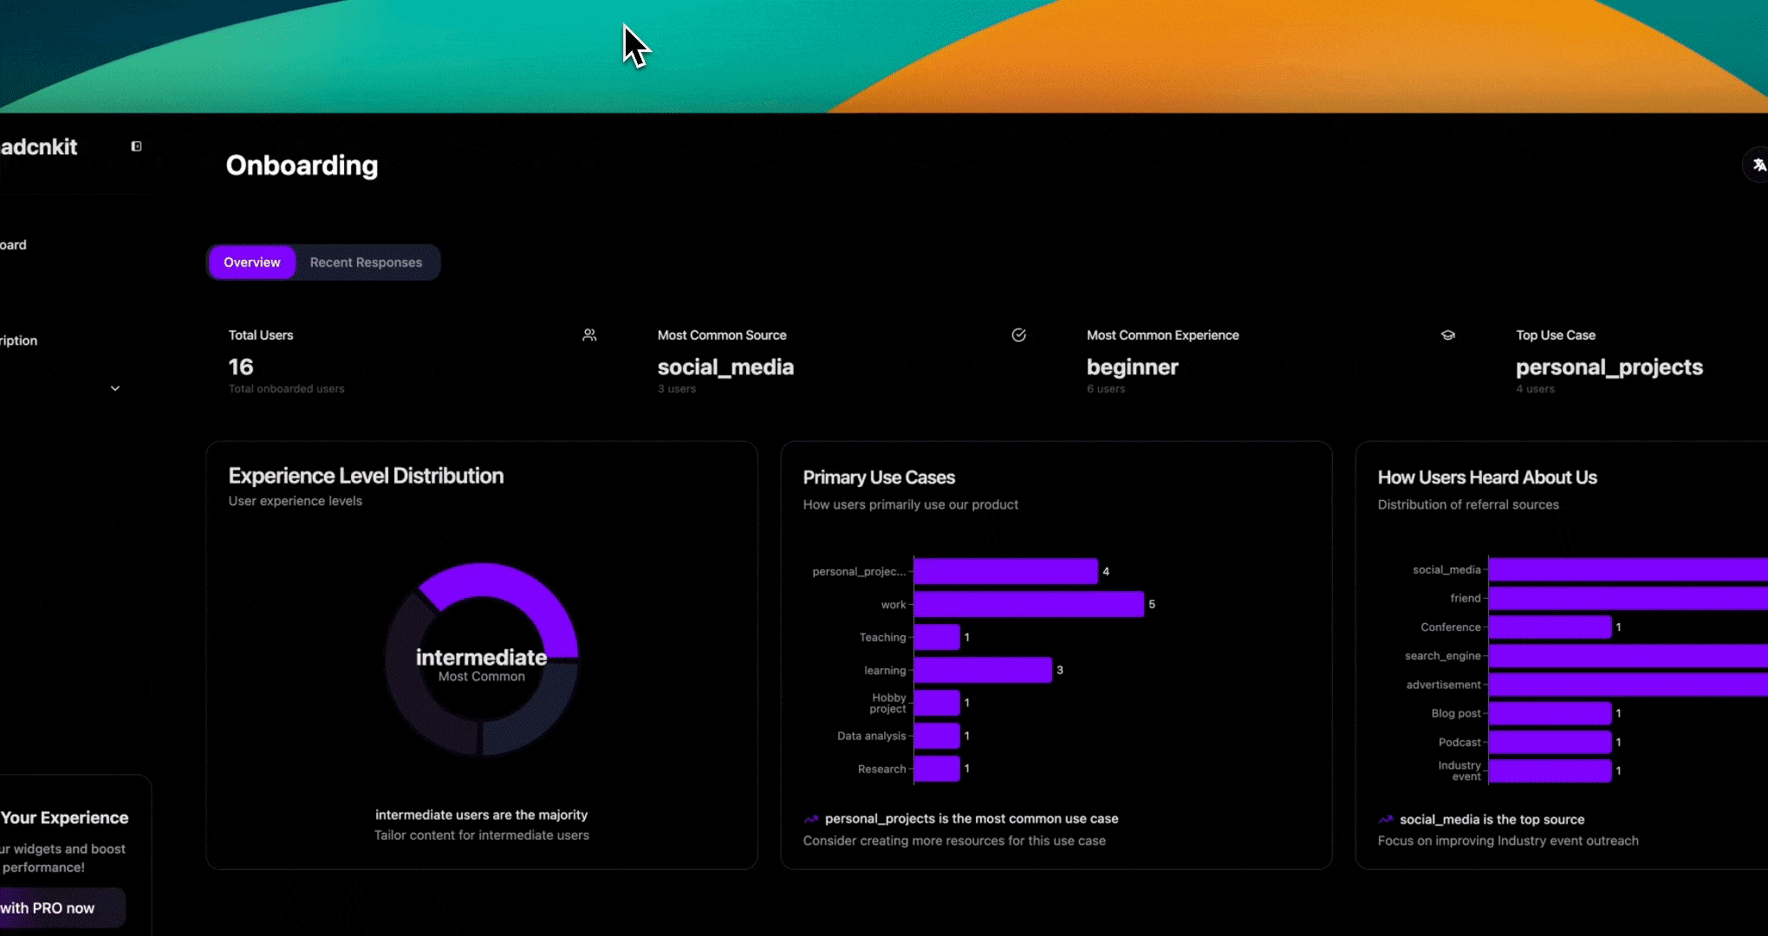Click the Podcast bar in referral chart
The height and width of the screenshot is (936, 1768).
tap(1549, 742)
